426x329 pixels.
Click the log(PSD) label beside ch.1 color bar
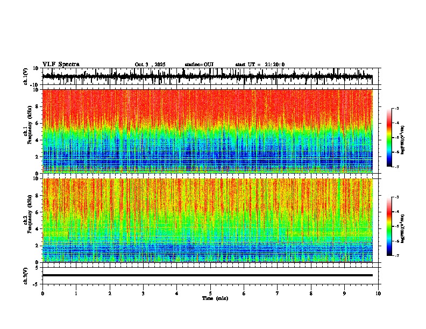403,140
